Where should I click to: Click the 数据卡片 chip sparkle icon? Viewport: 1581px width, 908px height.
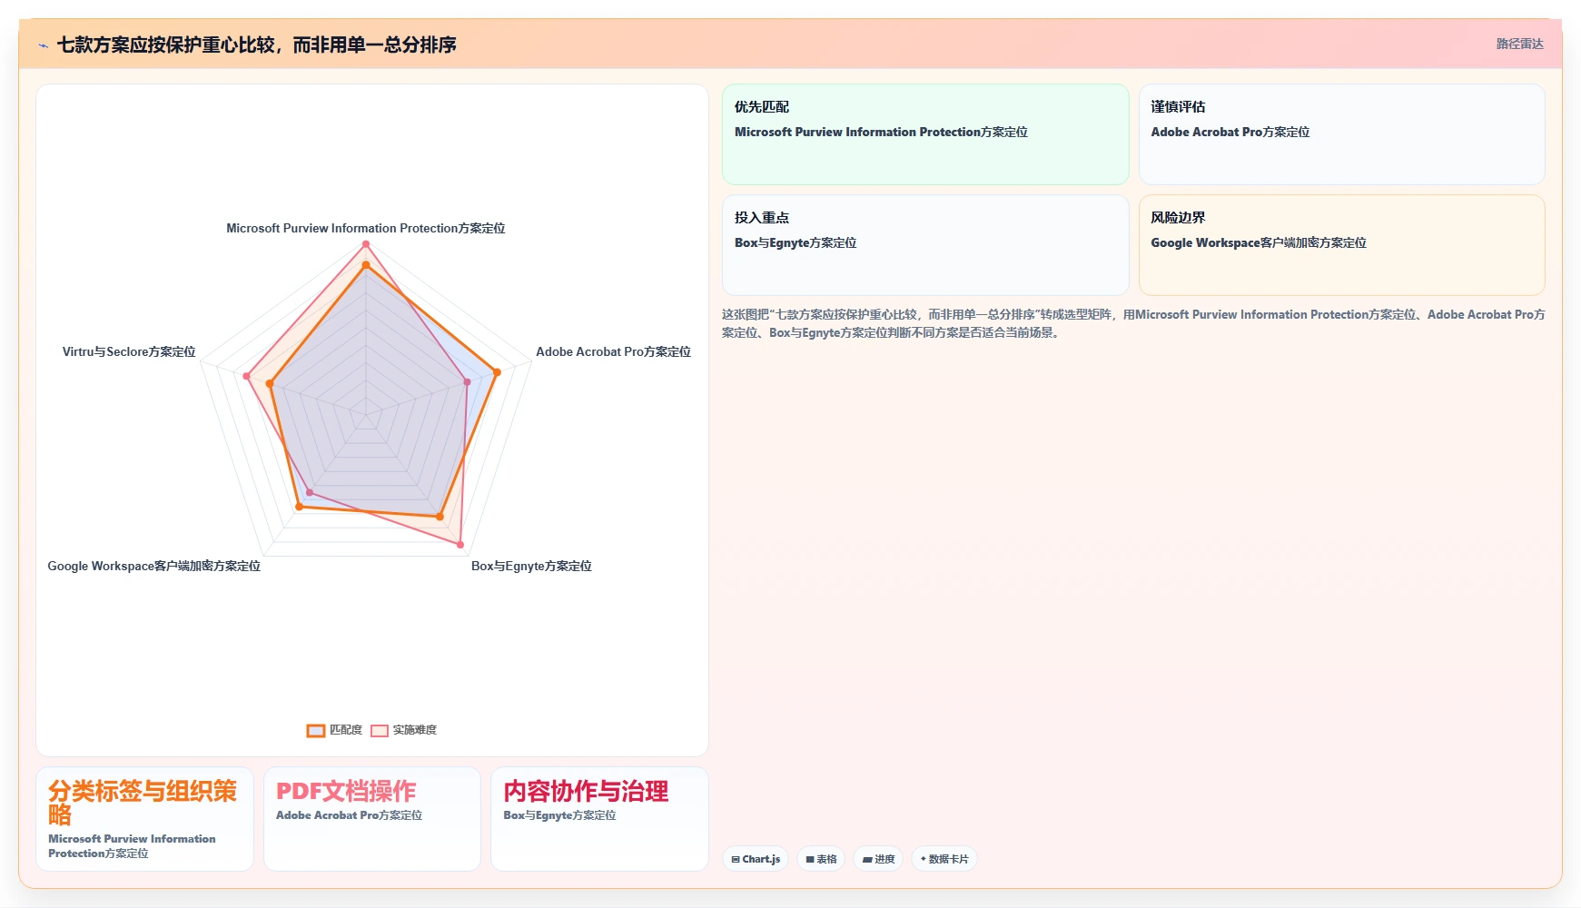[924, 859]
